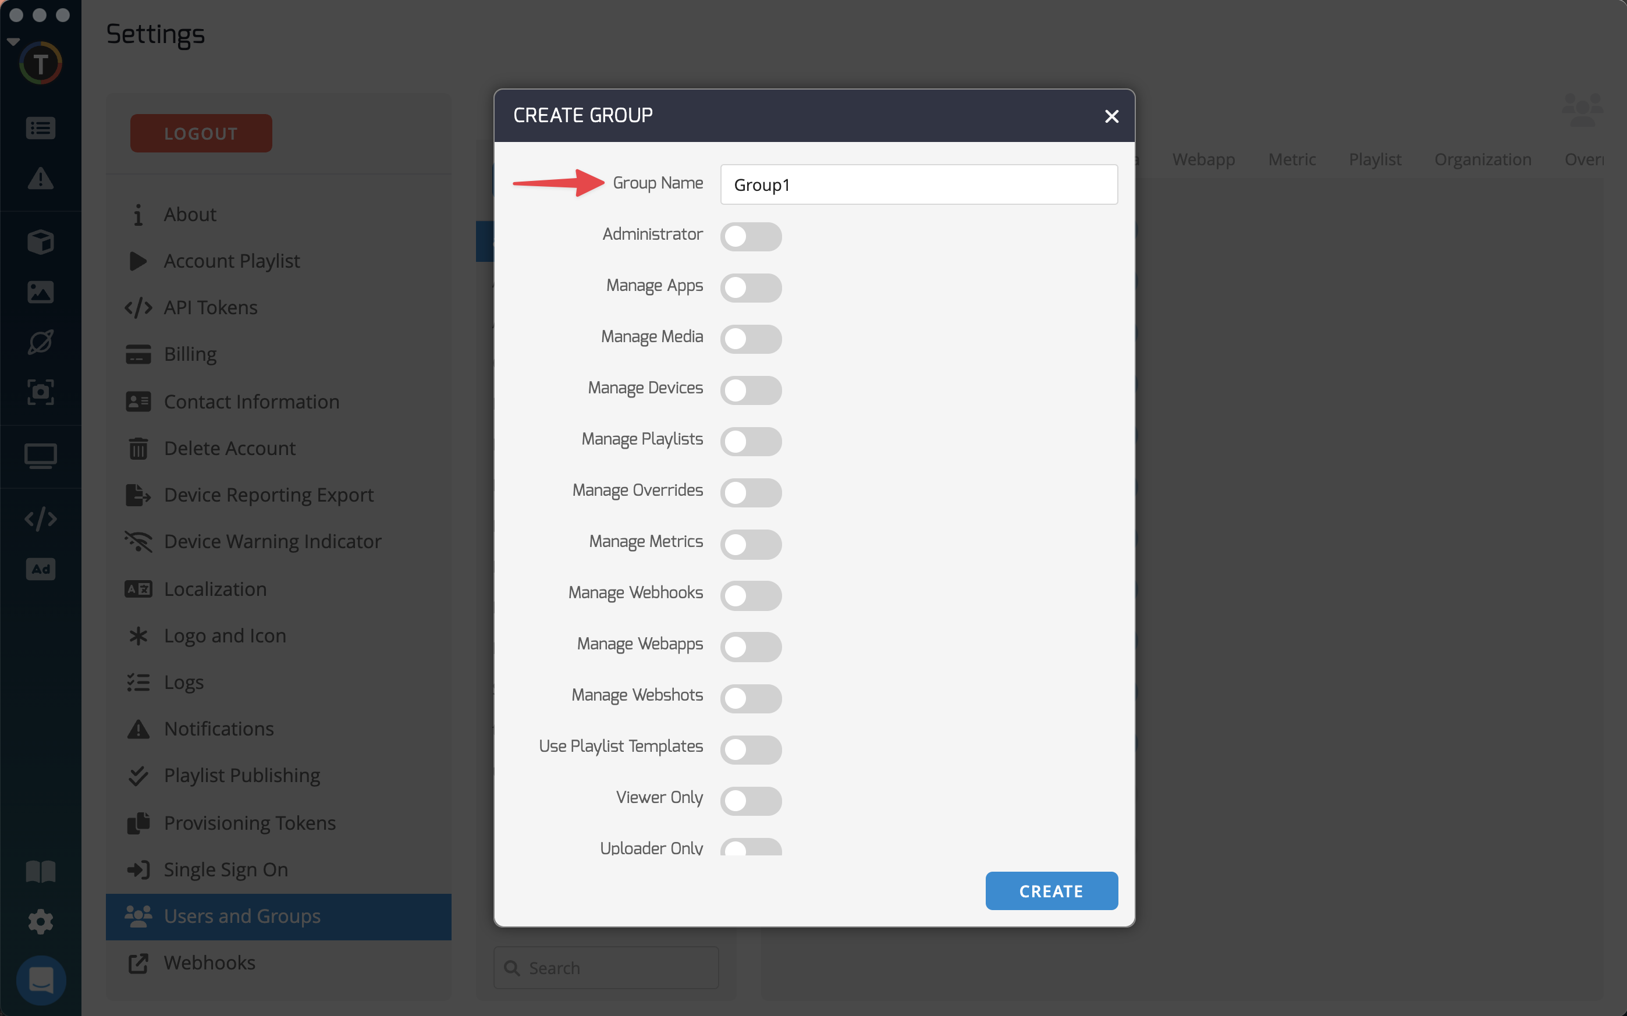This screenshot has width=1627, height=1016.
Task: Click the list sidebar icon at top
Action: coord(40,127)
